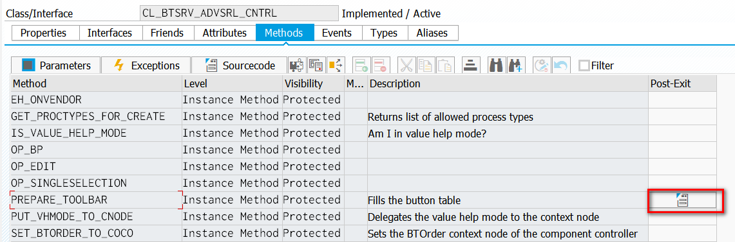The width and height of the screenshot is (735, 242).
Task: Click the scissors Cut icon
Action: coord(406,65)
